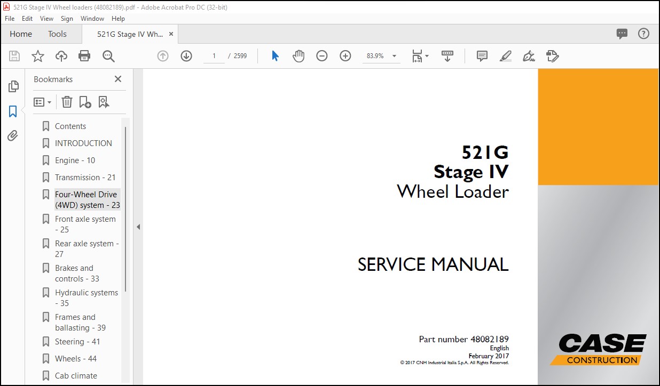Click the Print icon

coord(84,56)
